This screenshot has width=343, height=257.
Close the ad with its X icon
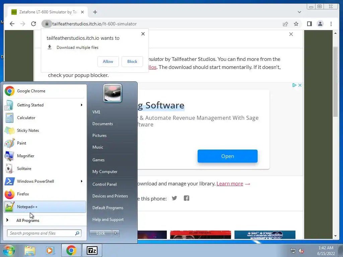[300, 85]
